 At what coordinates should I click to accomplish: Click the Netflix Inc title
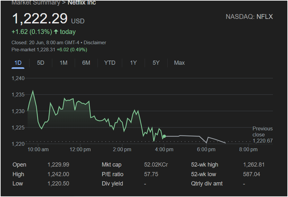pos(81,3)
